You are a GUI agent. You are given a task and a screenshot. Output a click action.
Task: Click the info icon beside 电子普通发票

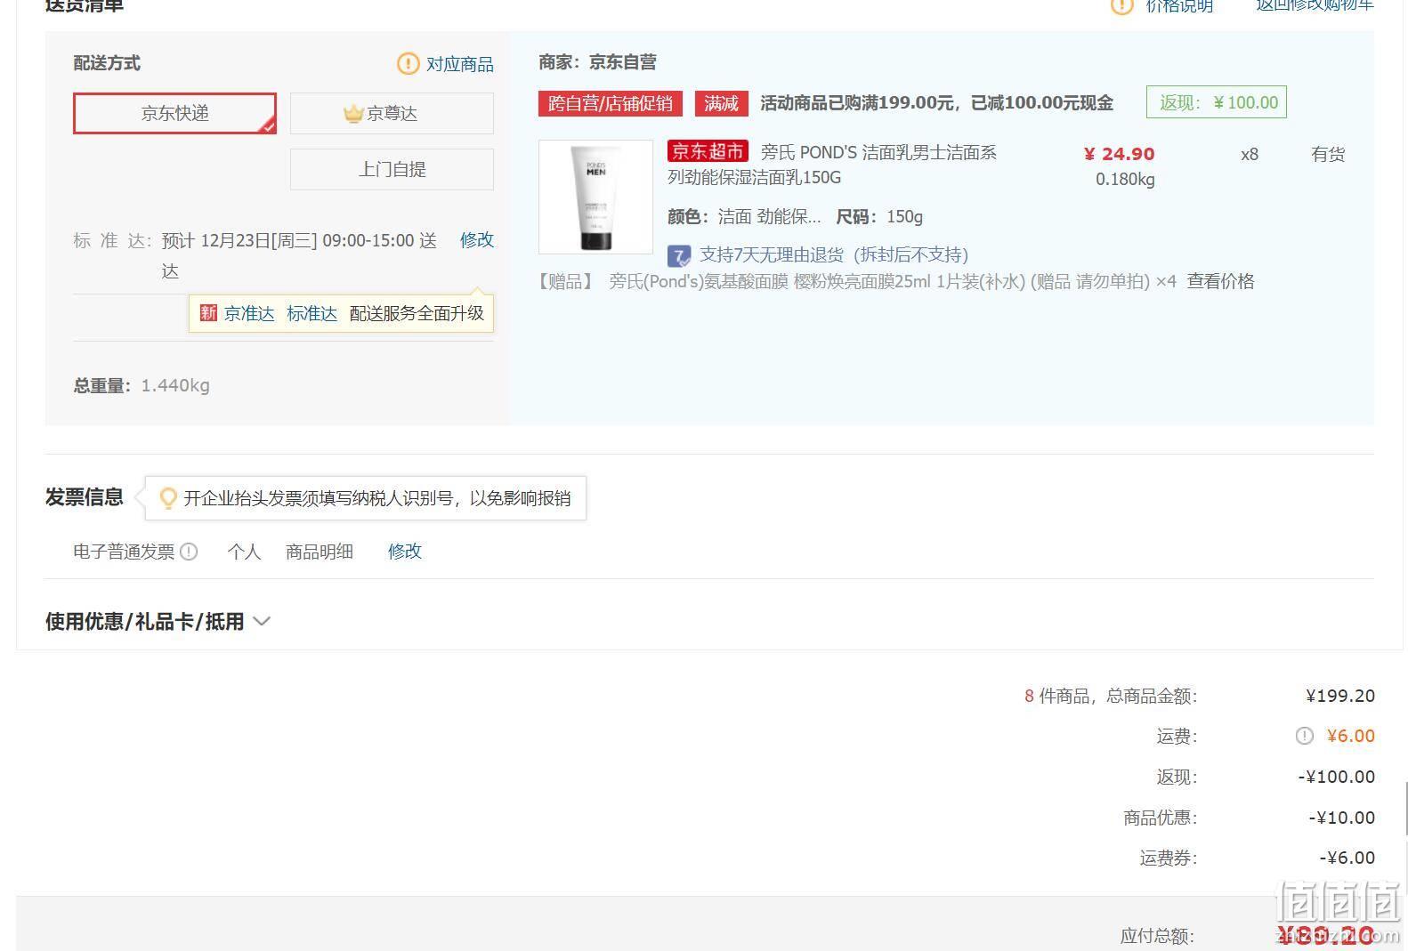[189, 552]
